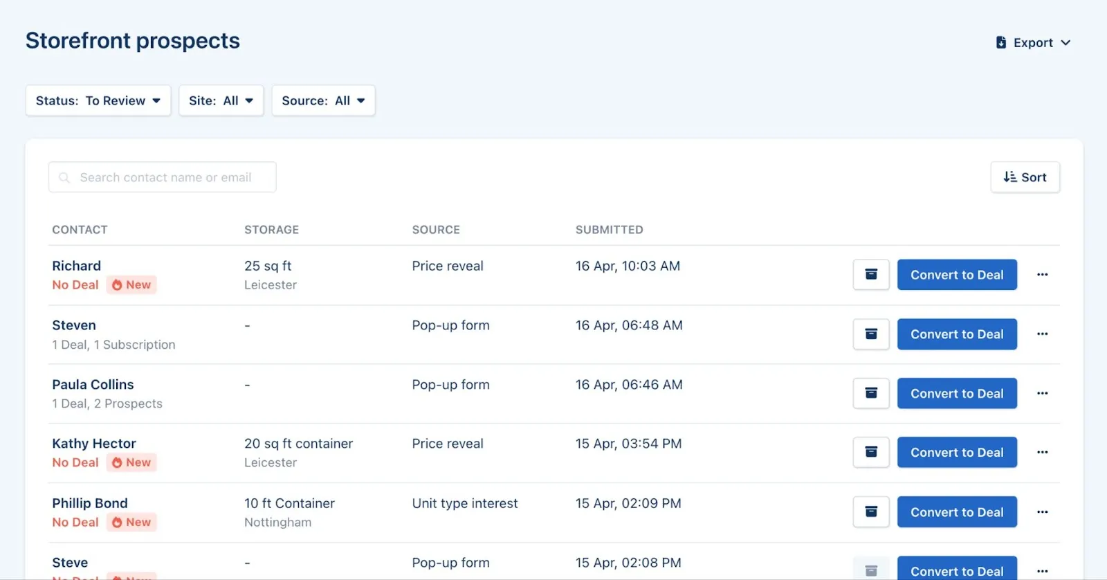Convert Richard to a deal
The width and height of the screenshot is (1107, 580).
(957, 275)
